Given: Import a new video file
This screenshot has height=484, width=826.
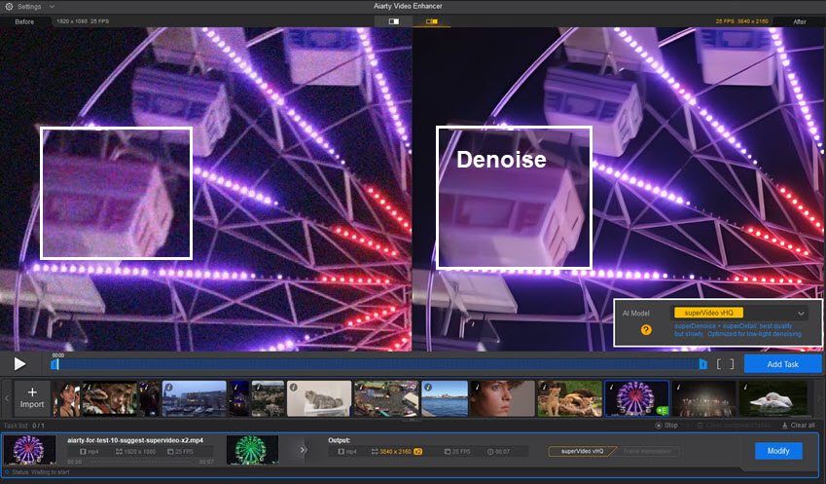Looking at the screenshot, I should coord(32,398).
